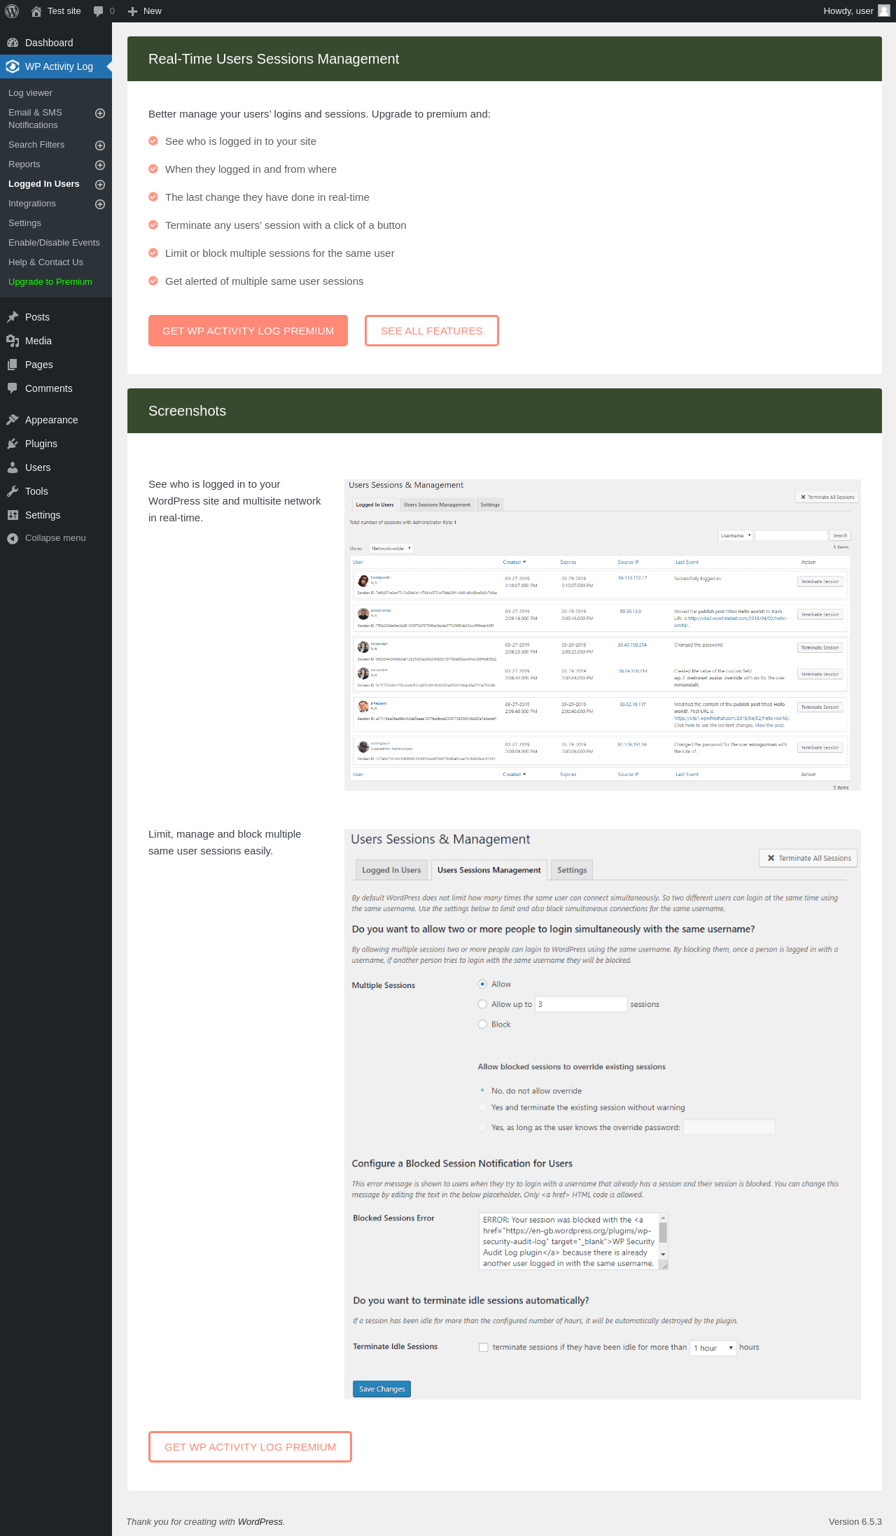Open the 1 hour dropdown in the screenshot
This screenshot has height=1536, width=896.
[713, 1348]
